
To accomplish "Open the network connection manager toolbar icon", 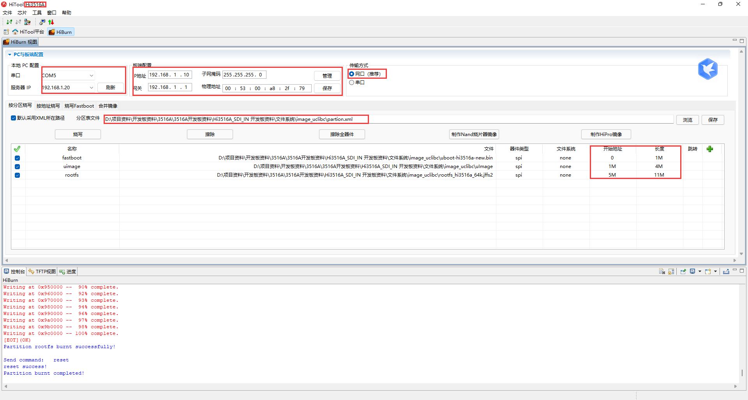I will point(27,22).
